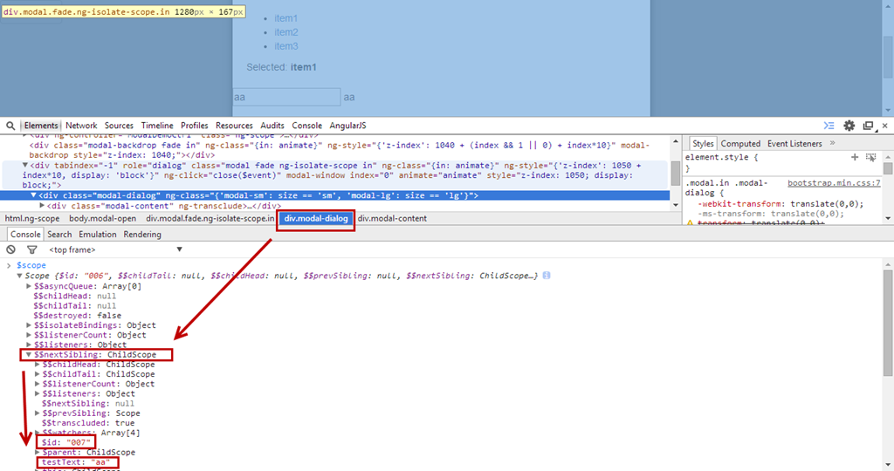Collapse the role dialog div node
The image size is (894, 471).
[25, 165]
